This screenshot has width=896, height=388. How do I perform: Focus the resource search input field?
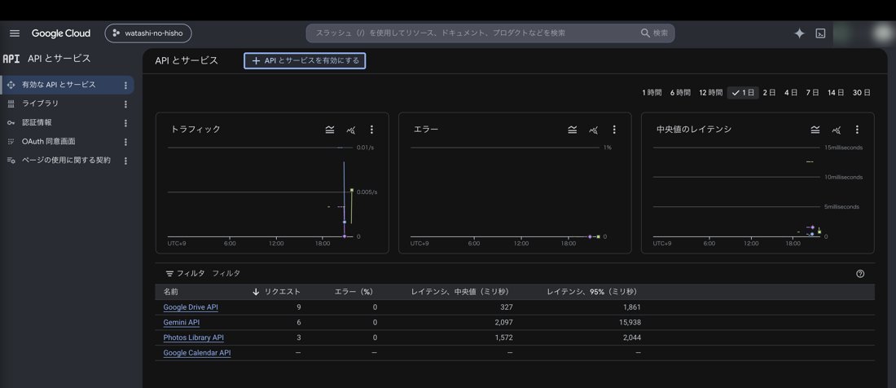tap(474, 33)
